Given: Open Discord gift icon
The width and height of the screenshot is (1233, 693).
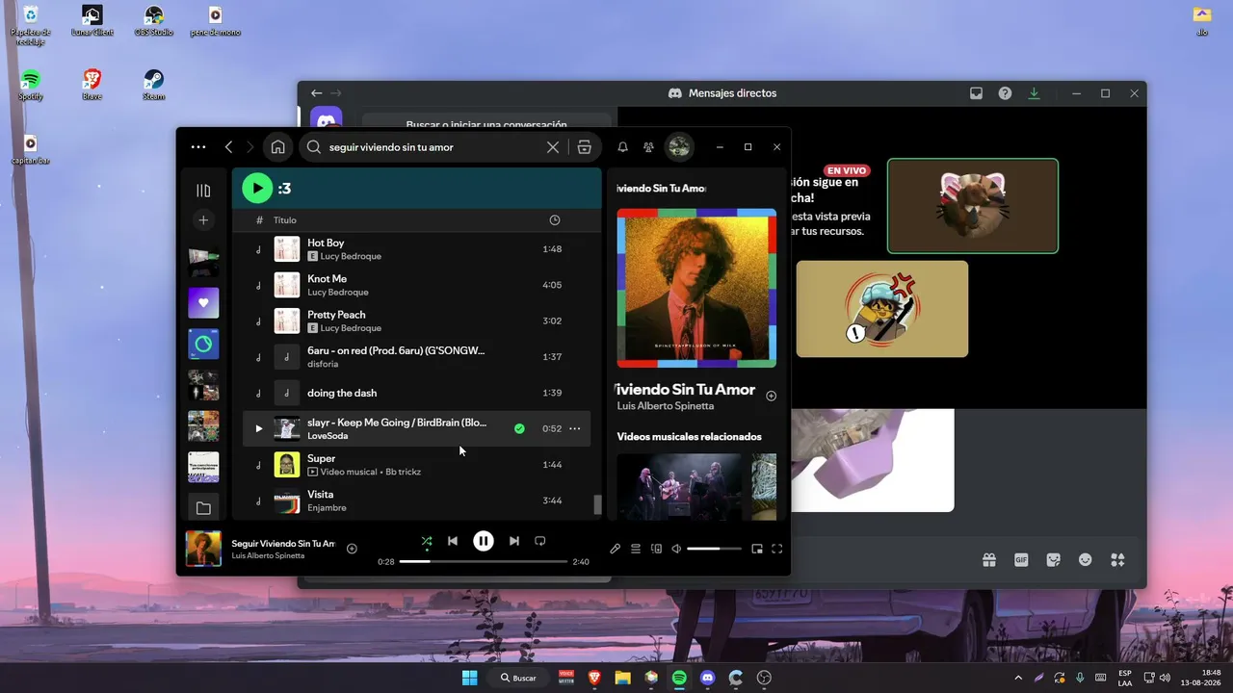Looking at the screenshot, I should (989, 560).
